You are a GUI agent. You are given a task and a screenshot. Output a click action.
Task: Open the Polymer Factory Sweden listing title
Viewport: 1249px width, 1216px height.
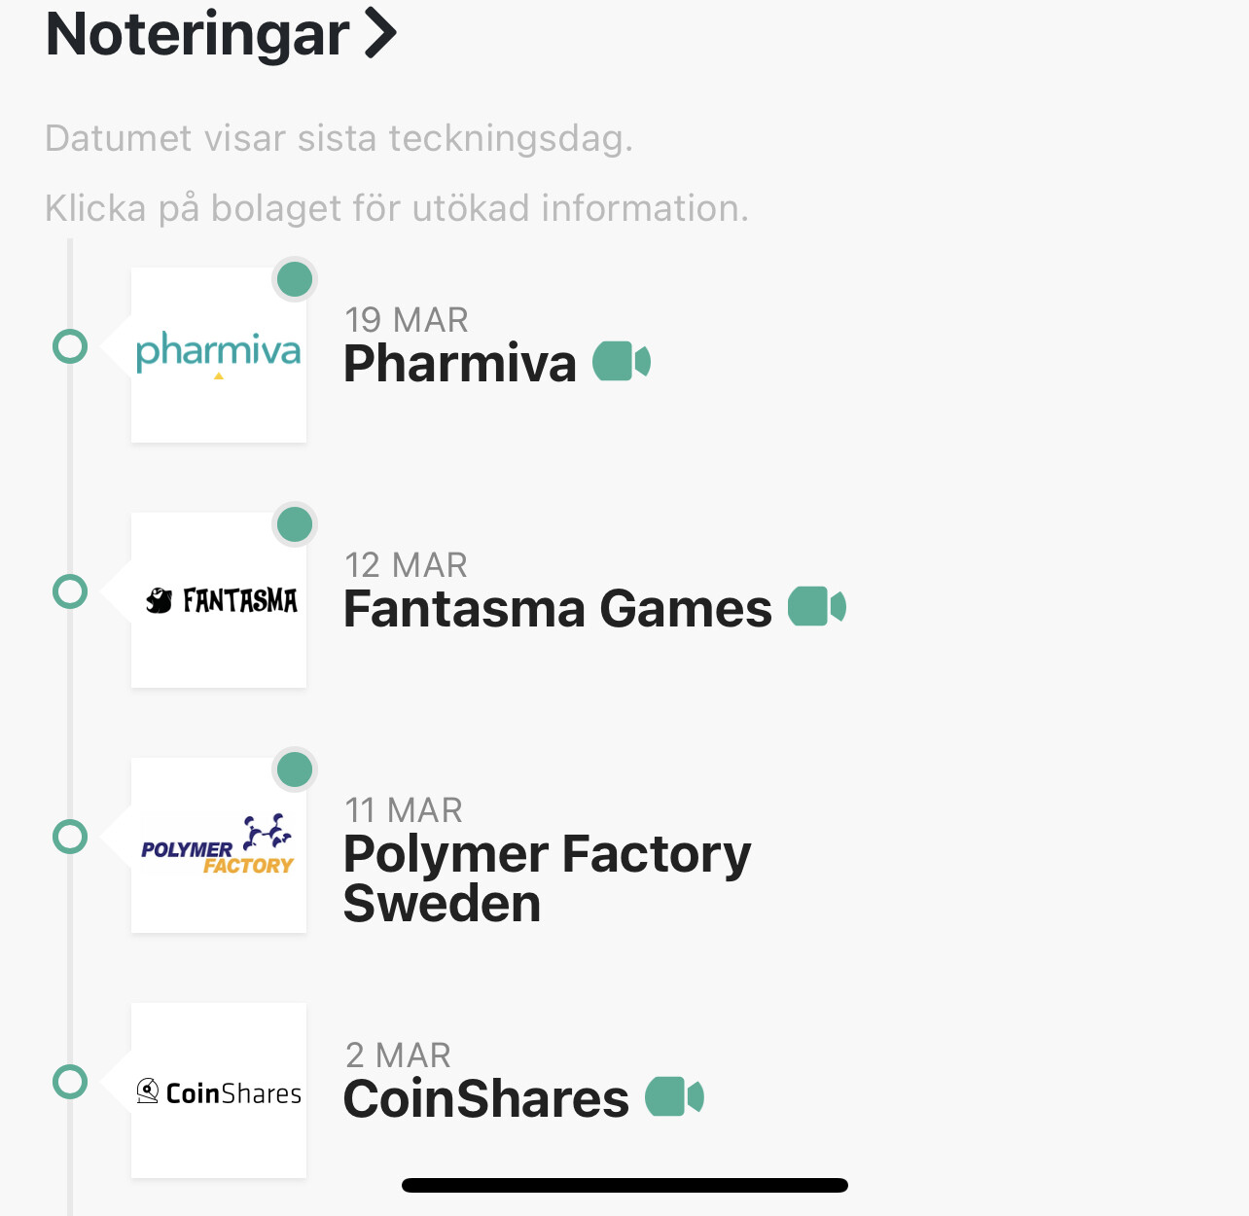[x=547, y=878]
